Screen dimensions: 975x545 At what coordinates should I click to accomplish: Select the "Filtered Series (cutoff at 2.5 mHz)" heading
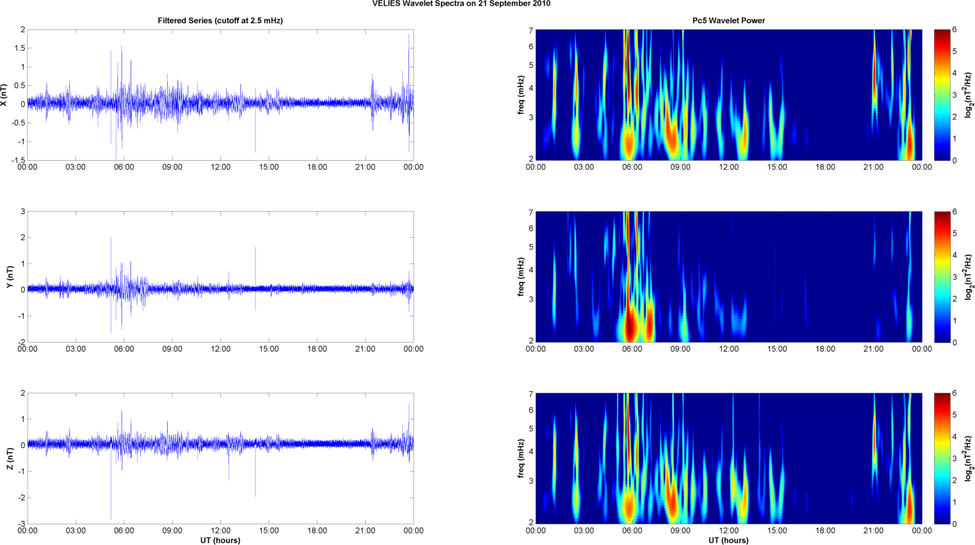[x=220, y=20]
